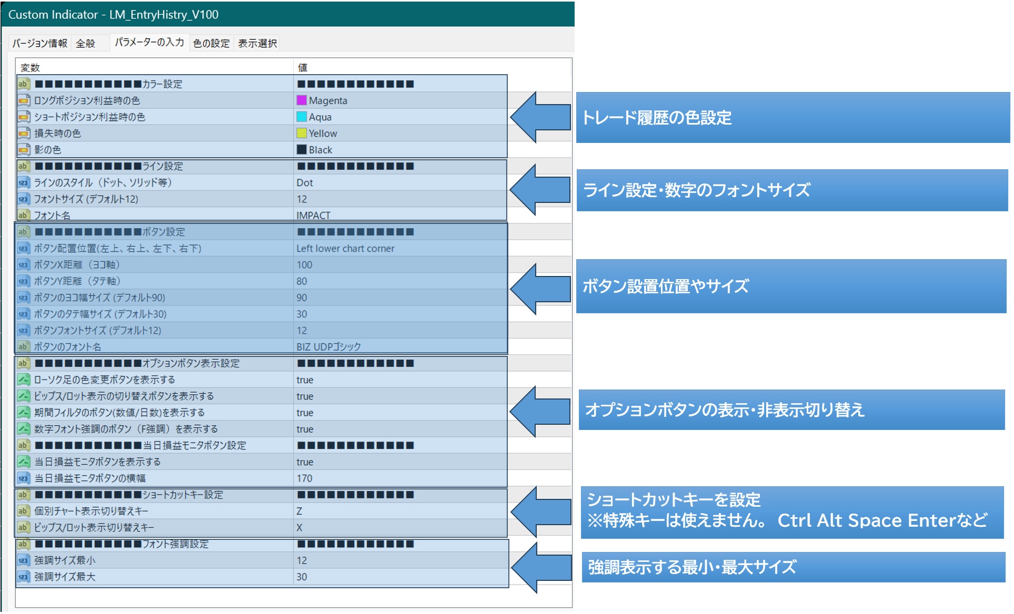1014x614 pixels.
Task: Toggle true value for ピップス/ロット表示の切り替えボタン
Action: point(305,396)
